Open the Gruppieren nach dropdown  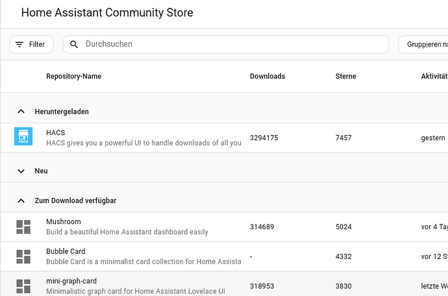(423, 44)
